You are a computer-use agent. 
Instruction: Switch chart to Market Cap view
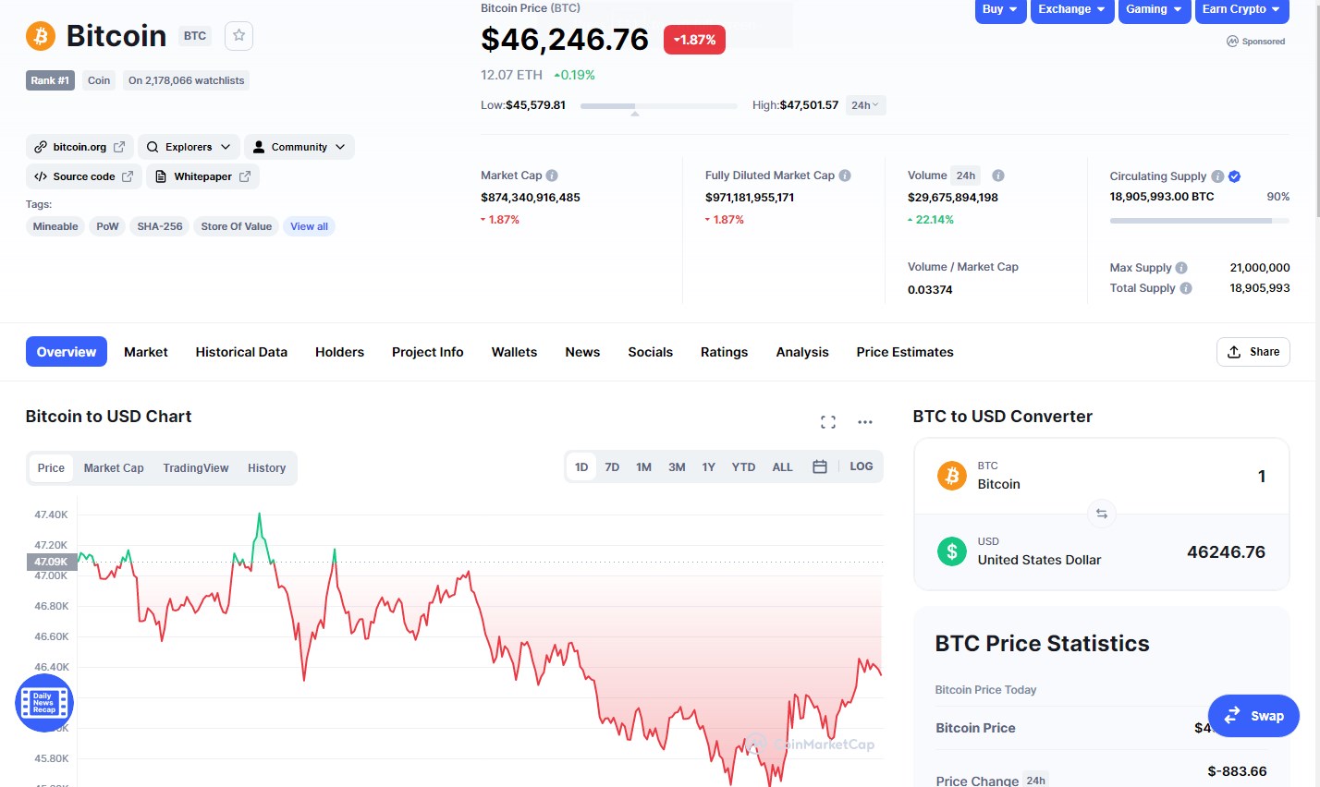[114, 468]
